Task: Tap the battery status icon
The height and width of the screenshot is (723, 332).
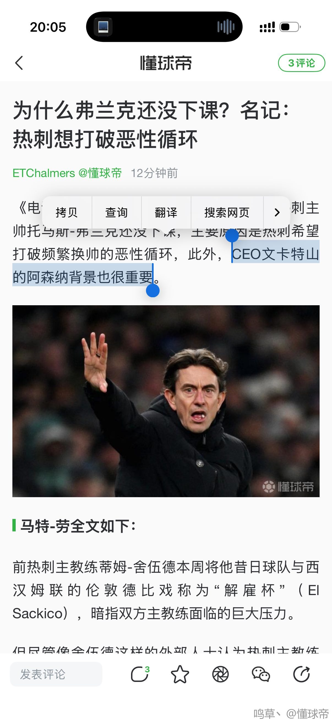Action: click(290, 27)
